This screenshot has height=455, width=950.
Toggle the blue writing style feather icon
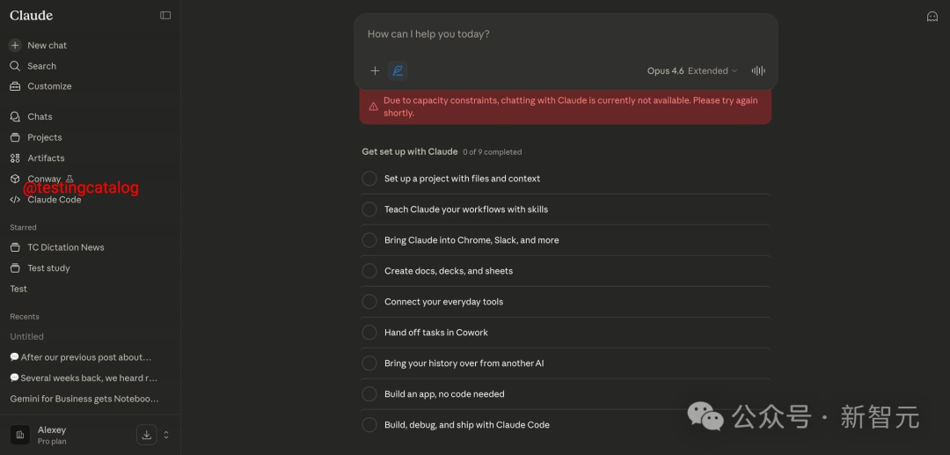(398, 71)
